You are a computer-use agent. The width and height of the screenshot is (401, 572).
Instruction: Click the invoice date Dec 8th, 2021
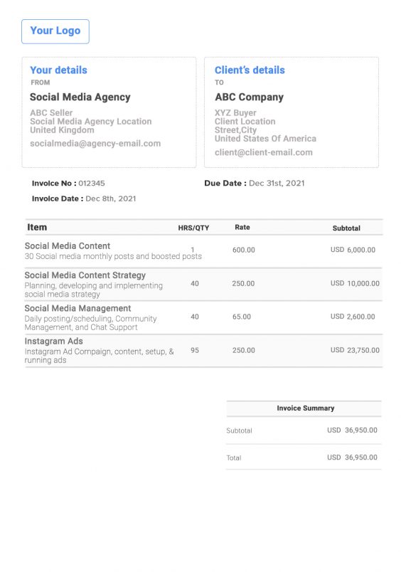pos(111,198)
